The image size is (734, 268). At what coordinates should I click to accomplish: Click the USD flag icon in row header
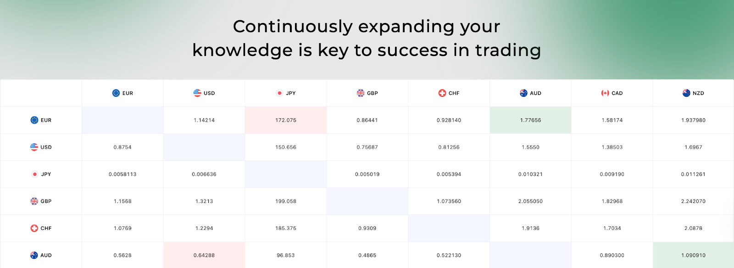(x=34, y=147)
